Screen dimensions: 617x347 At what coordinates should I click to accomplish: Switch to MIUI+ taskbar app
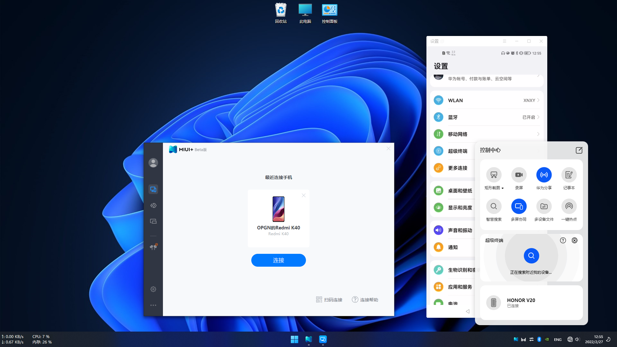[309, 339]
